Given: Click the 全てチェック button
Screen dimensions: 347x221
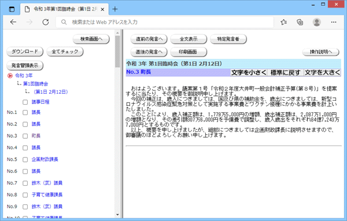Looking at the screenshot, I should 65,51.
